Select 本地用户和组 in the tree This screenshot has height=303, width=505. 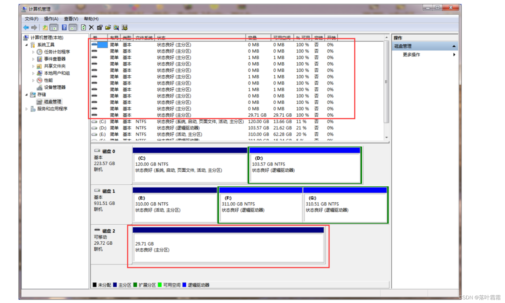(57, 73)
